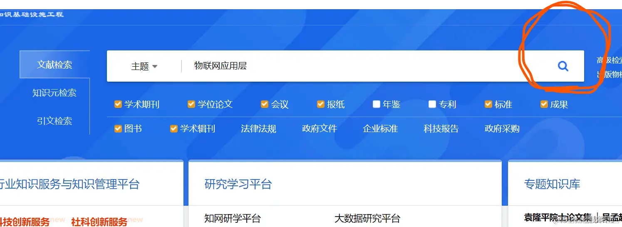Open the 研究学习平台 heading
Viewport: 622px width, 227px height.
238,184
